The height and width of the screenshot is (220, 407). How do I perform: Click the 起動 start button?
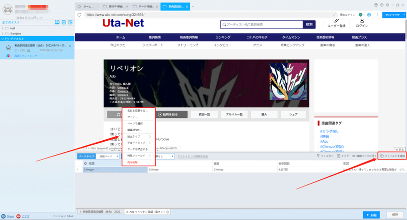(371, 215)
